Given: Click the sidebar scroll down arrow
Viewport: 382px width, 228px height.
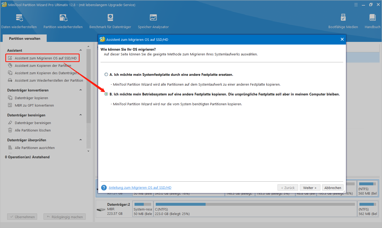Looking at the screenshot, I should tap(88, 151).
